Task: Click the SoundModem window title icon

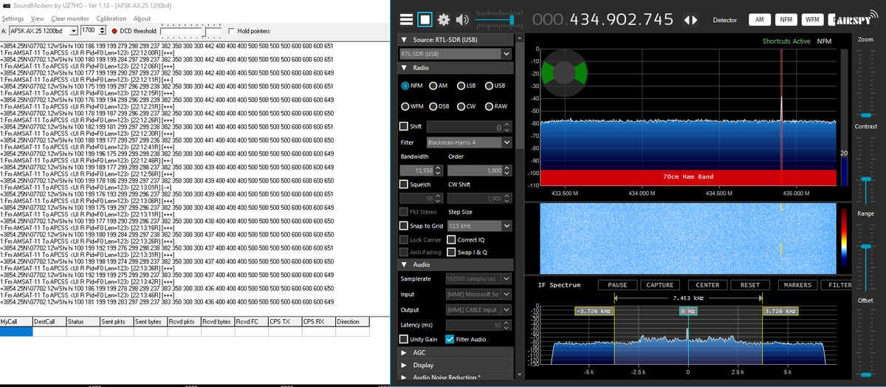Action: pyautogui.click(x=7, y=5)
